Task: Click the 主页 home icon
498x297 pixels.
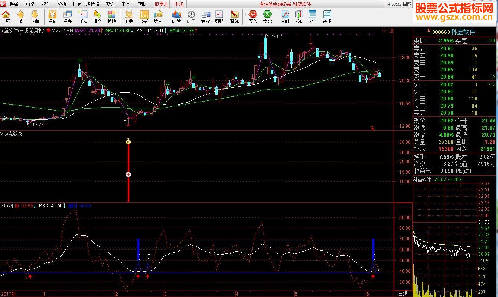Action: [x=6, y=17]
